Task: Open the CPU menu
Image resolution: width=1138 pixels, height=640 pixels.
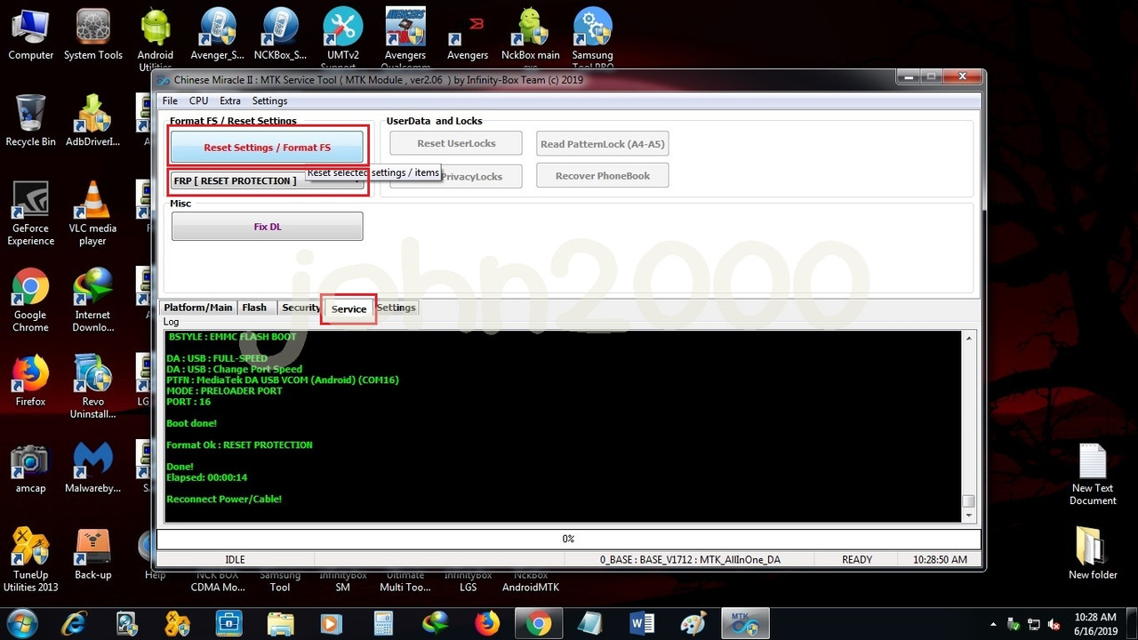Action: coord(198,100)
